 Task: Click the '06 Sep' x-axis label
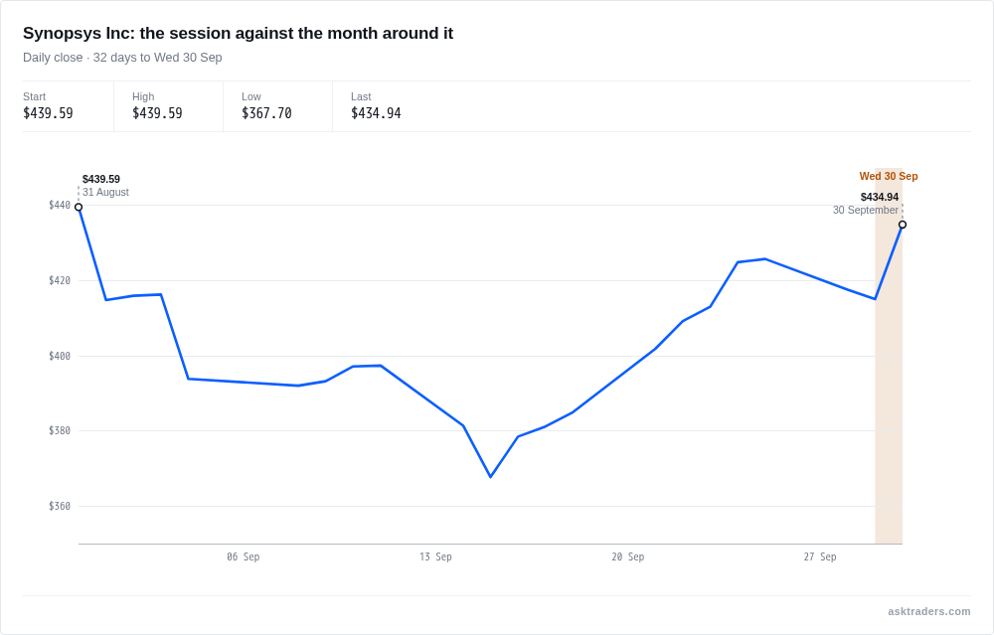244,557
